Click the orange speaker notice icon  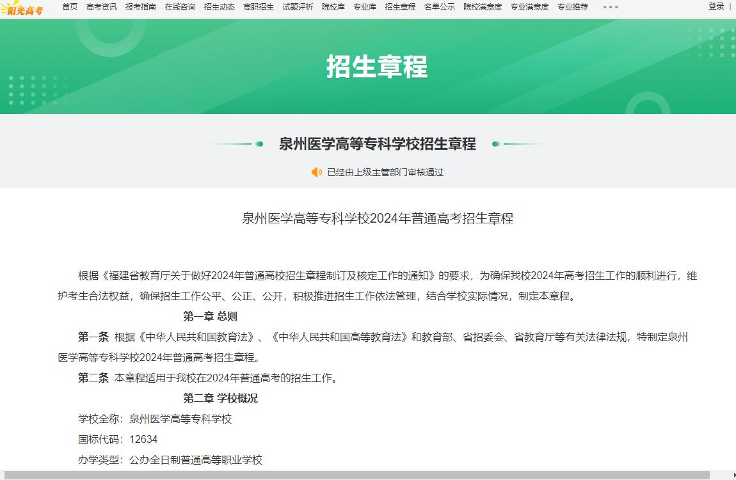pyautogui.click(x=317, y=172)
